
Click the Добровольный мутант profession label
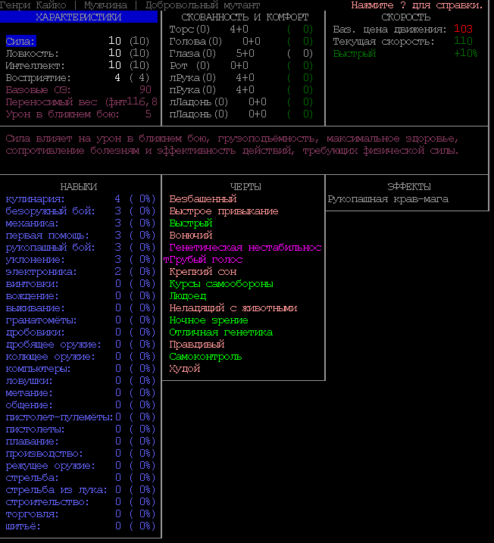(202, 5)
